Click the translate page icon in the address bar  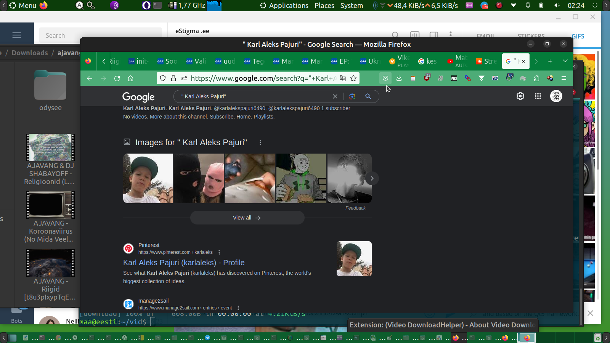[x=343, y=78]
